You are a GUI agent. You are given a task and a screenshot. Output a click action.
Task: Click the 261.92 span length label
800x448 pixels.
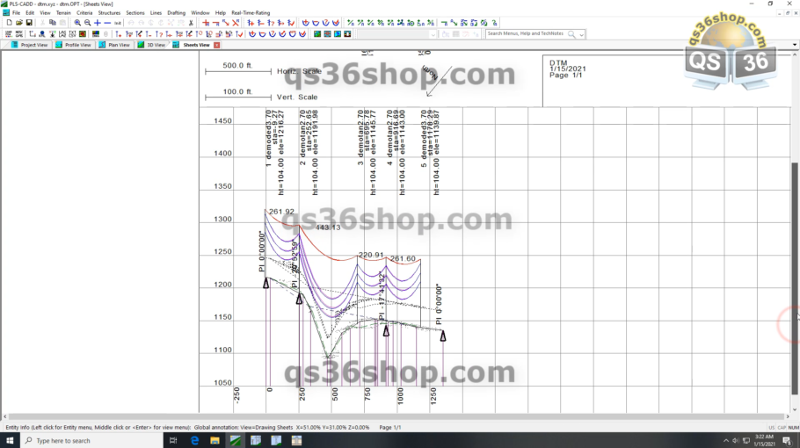[281, 212]
